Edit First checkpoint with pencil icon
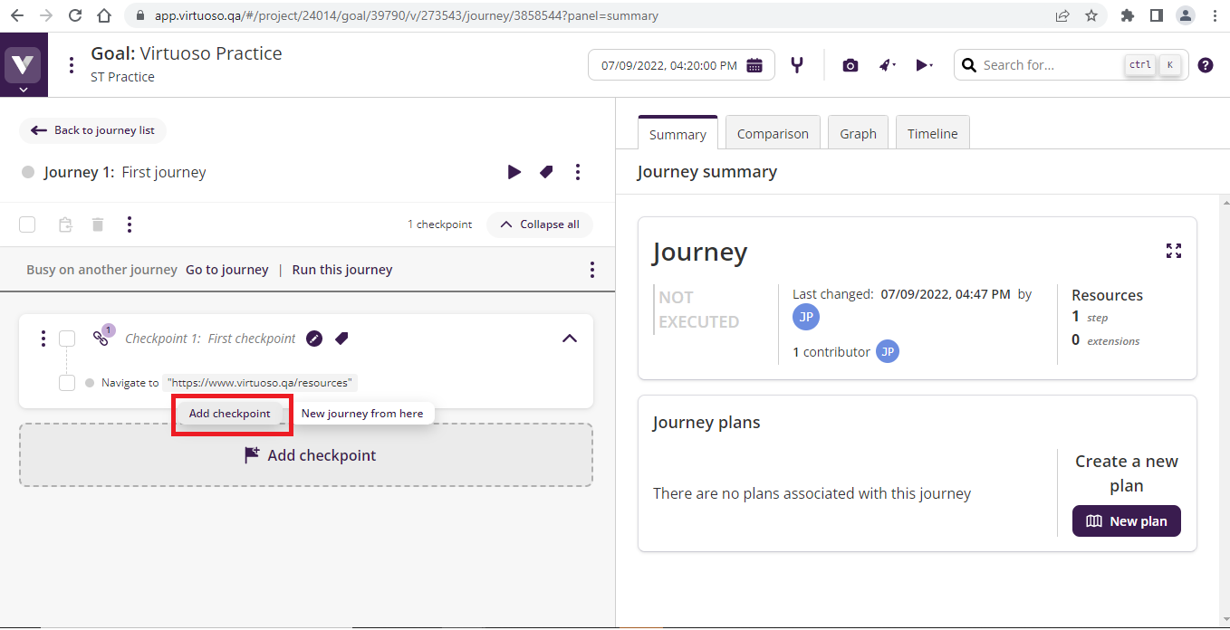The height and width of the screenshot is (630, 1230). pos(314,339)
